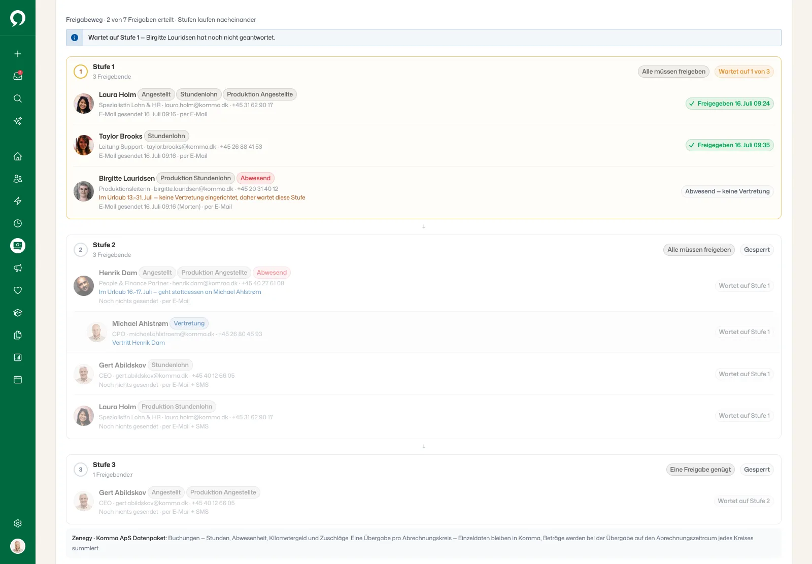Click the plus icon in sidebar
Screen dimensions: 812x564
18,54
